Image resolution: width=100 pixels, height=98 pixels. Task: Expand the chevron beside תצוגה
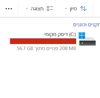[x=27, y=9]
